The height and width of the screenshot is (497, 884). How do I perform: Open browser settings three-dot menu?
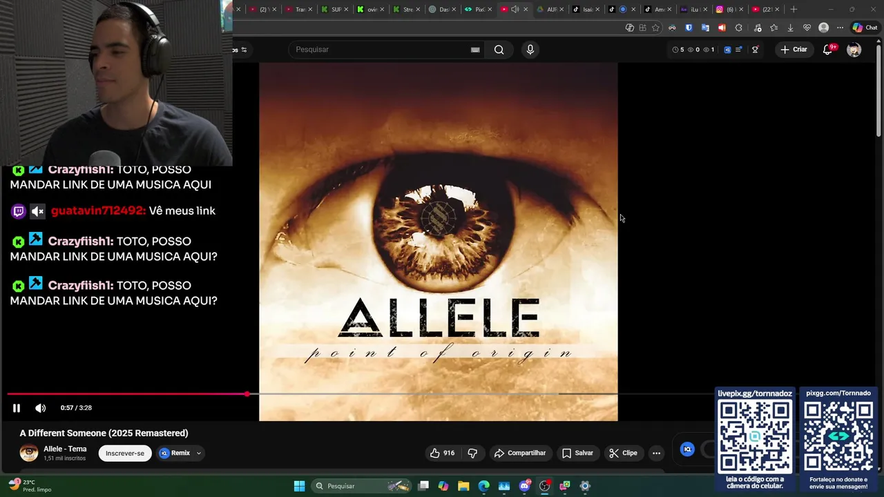point(840,28)
